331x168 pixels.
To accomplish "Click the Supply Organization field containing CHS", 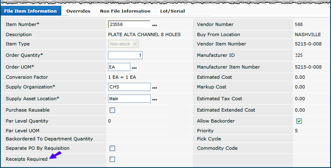I will (129, 87).
